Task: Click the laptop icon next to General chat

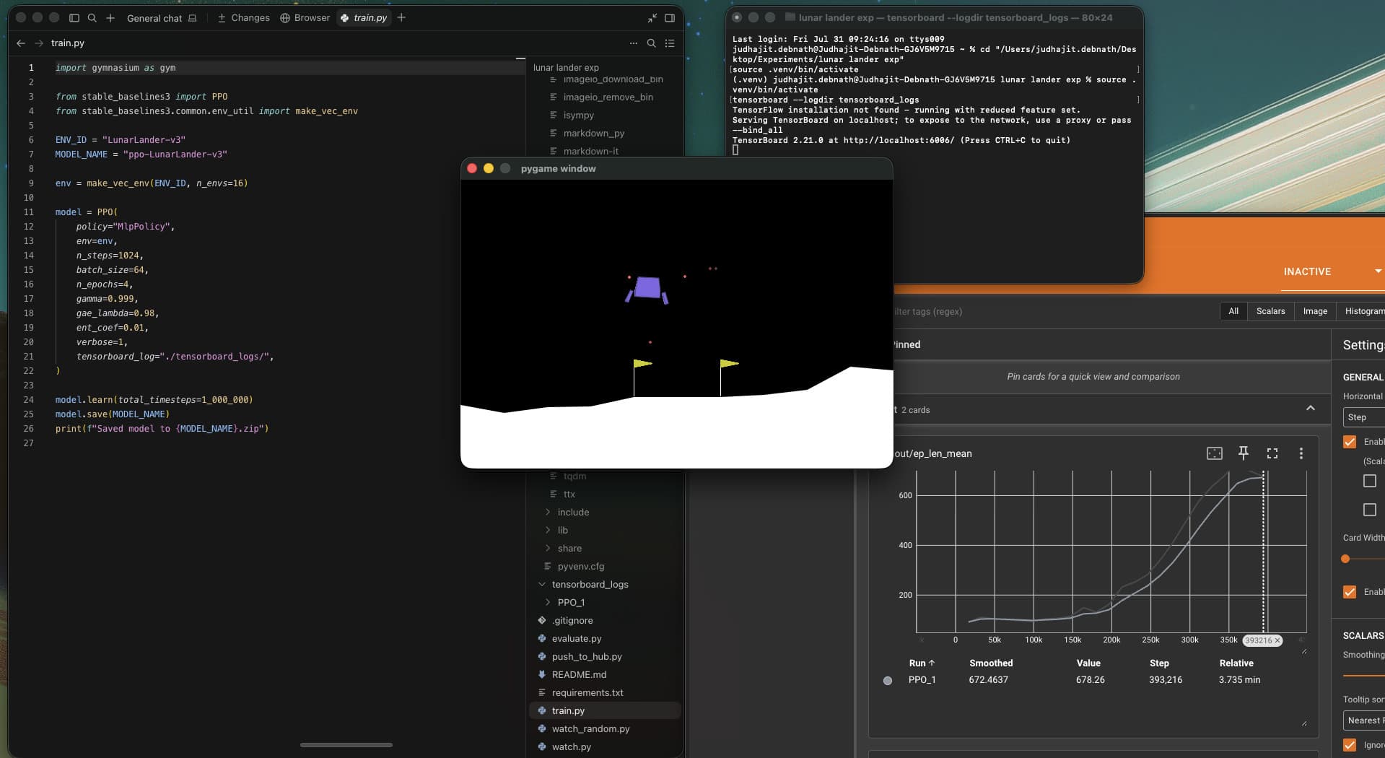Action: tap(193, 18)
